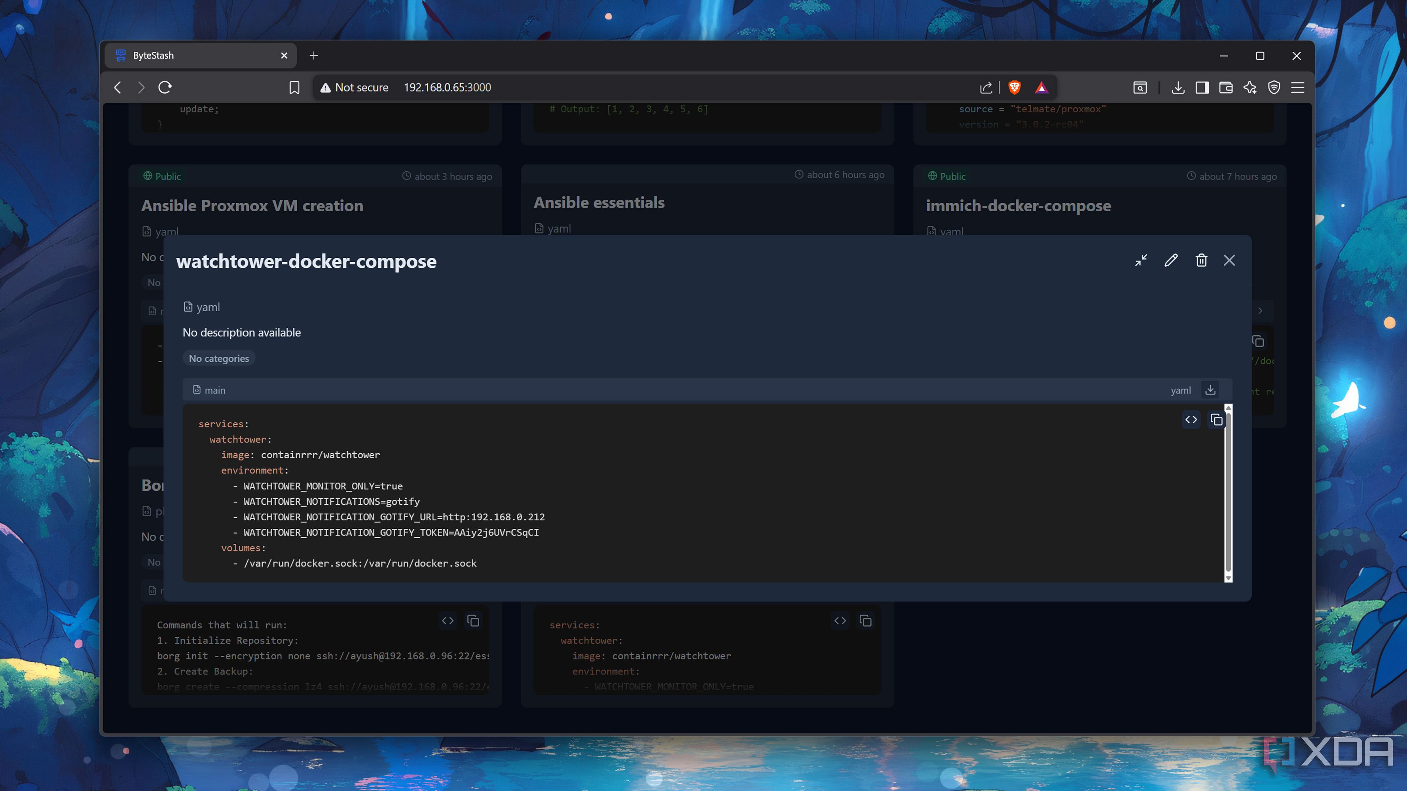
Task: Open the Ansible Proxmox VM creation snippet
Action: click(252, 206)
